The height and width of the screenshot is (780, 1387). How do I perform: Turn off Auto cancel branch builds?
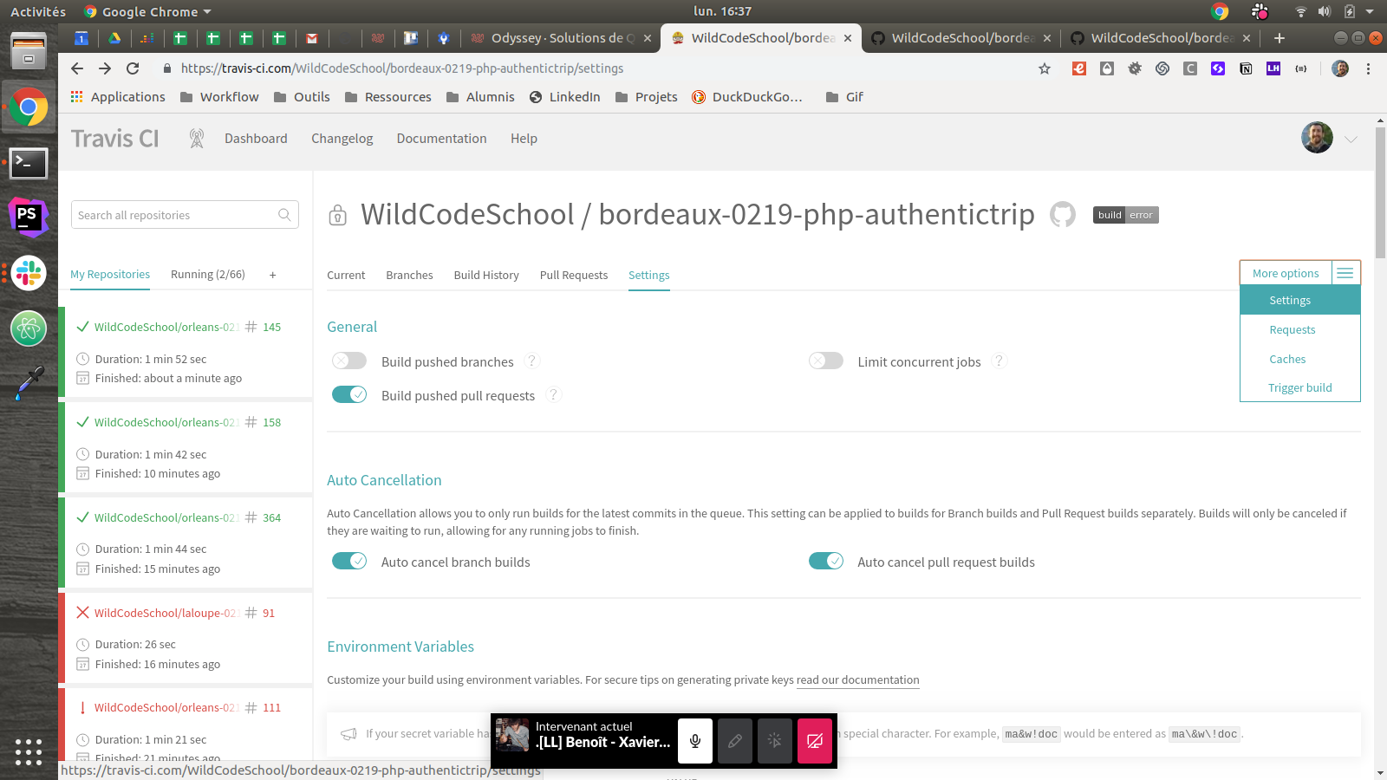[x=349, y=561]
